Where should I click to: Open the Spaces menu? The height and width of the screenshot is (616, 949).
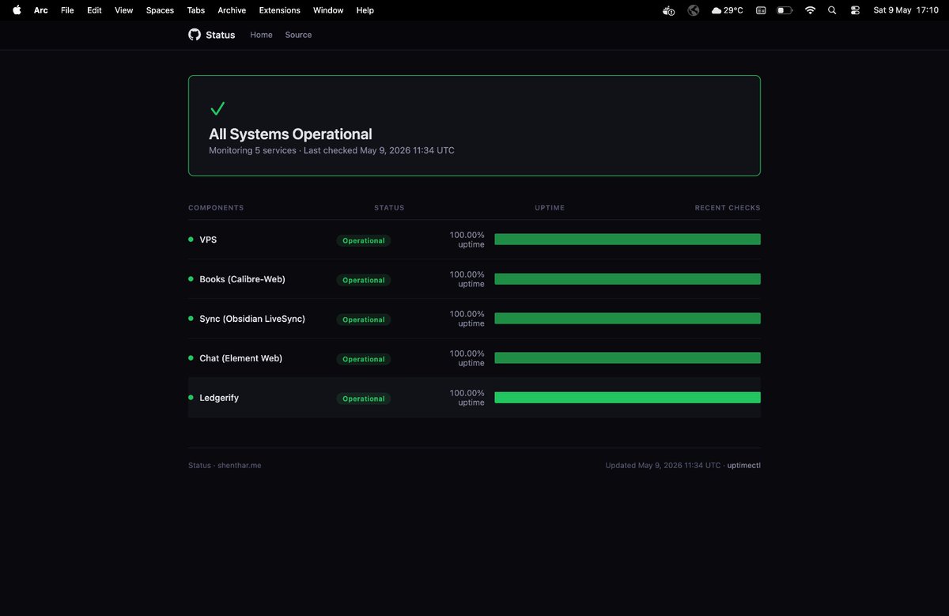coord(160,10)
